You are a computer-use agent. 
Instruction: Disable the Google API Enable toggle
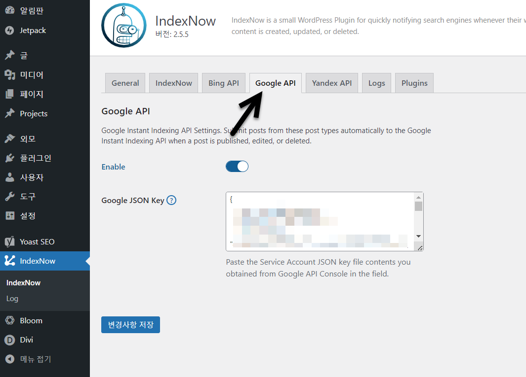[237, 166]
